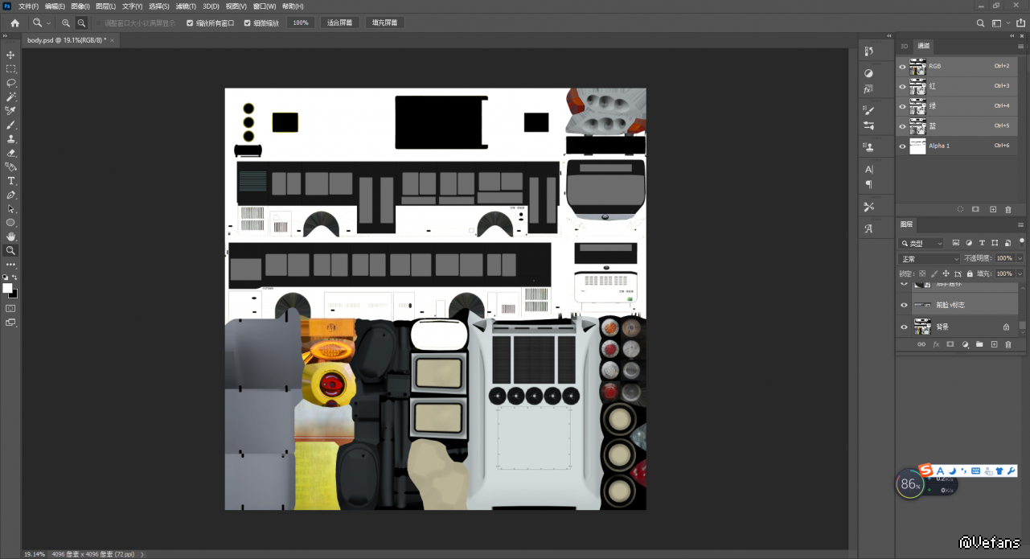Uncheck the 缩放所有窗口 checkbox
This screenshot has width=1030, height=559.
tap(190, 23)
